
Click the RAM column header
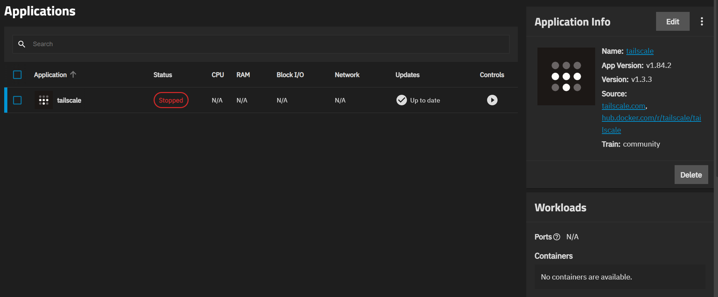pyautogui.click(x=243, y=75)
